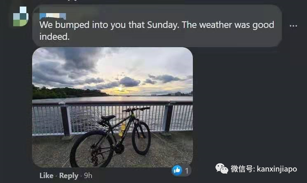Click the bicycle's front wheel in photo
Screen dimensions: 307x183
tap(141, 138)
